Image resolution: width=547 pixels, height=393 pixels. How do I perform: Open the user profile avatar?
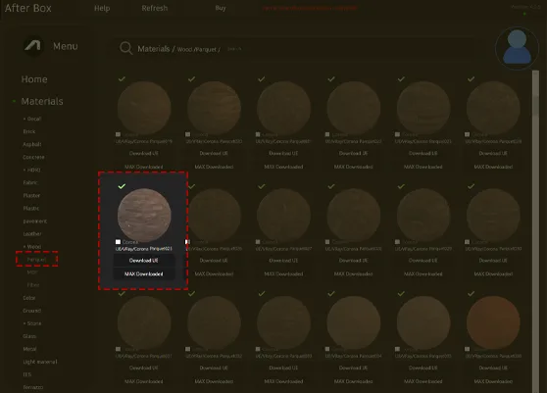click(517, 48)
